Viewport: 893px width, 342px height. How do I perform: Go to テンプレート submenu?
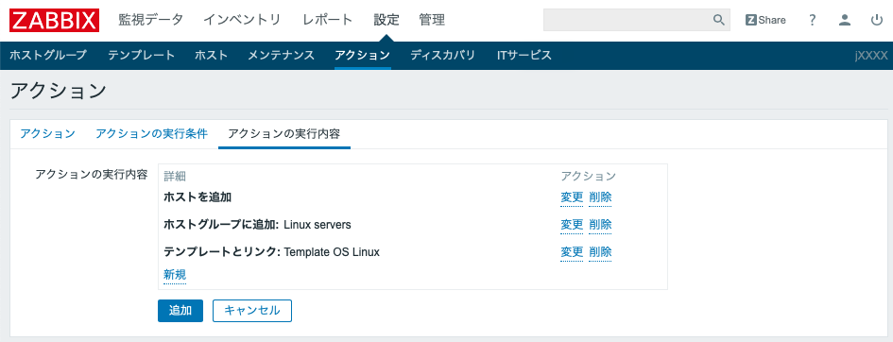point(141,55)
